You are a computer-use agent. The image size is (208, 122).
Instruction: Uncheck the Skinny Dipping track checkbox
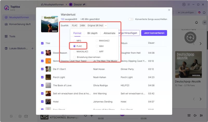click(42, 61)
